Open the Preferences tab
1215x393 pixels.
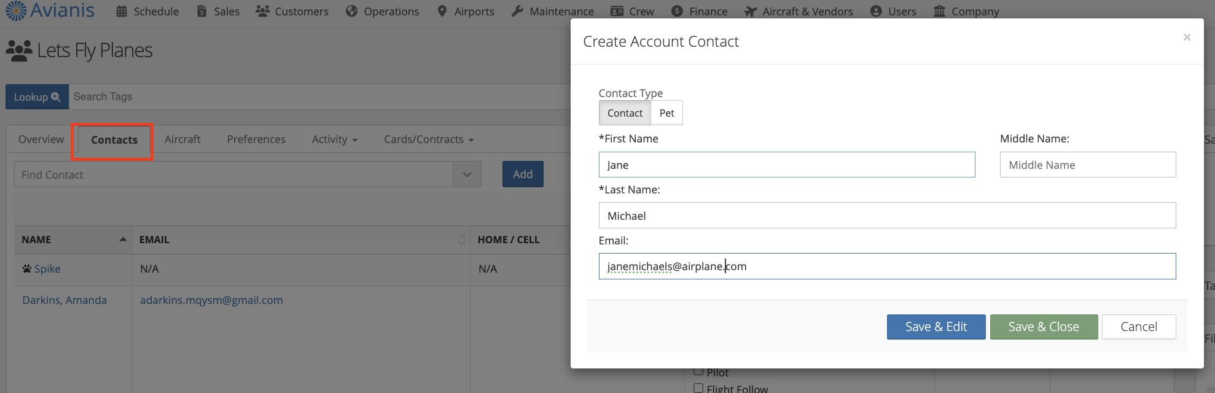256,139
